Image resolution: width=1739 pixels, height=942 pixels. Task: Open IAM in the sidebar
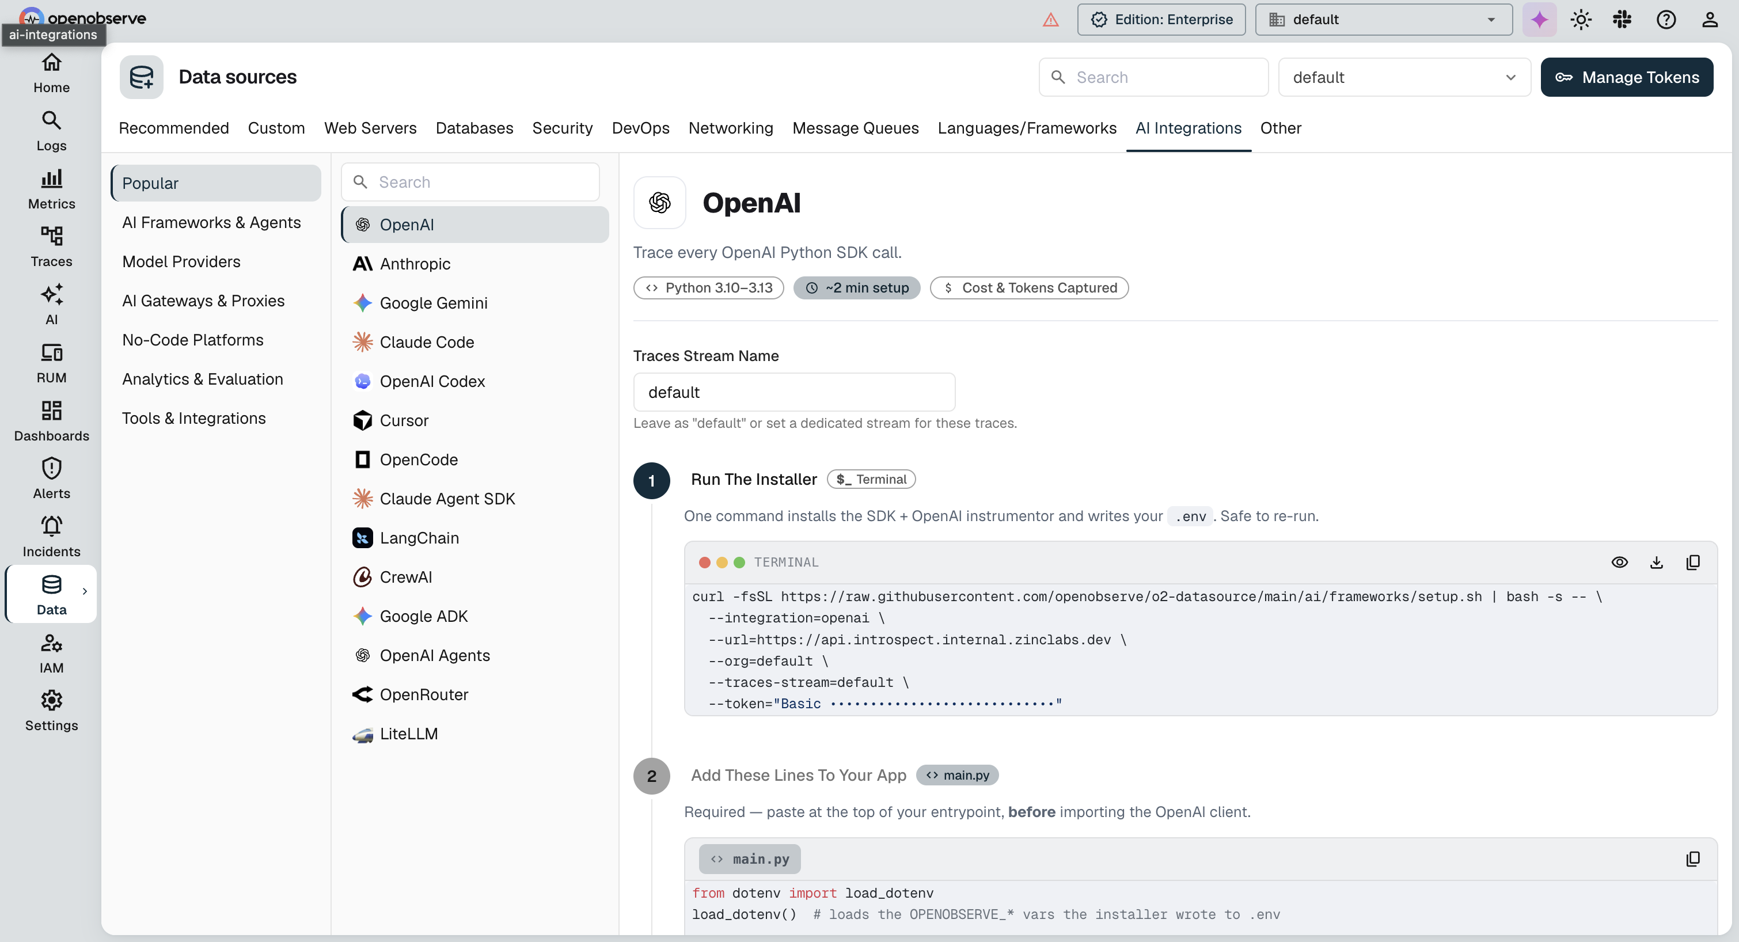[51, 654]
